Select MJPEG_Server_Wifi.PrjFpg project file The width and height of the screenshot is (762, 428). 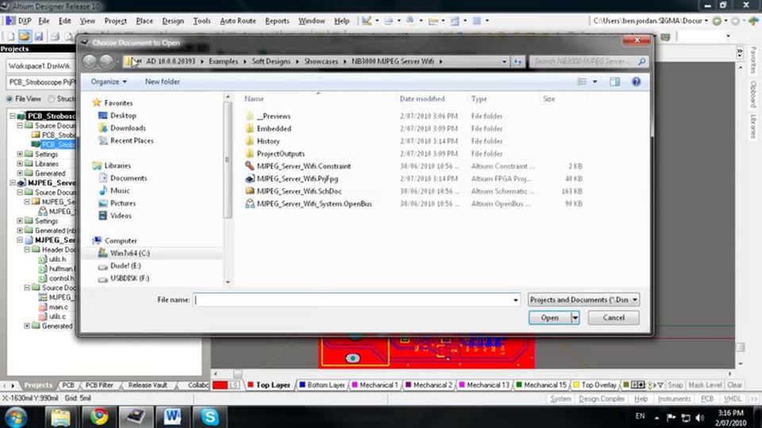[x=298, y=178]
